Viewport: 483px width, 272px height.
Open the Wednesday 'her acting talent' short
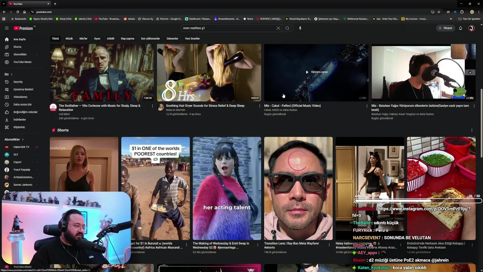[x=227, y=188]
